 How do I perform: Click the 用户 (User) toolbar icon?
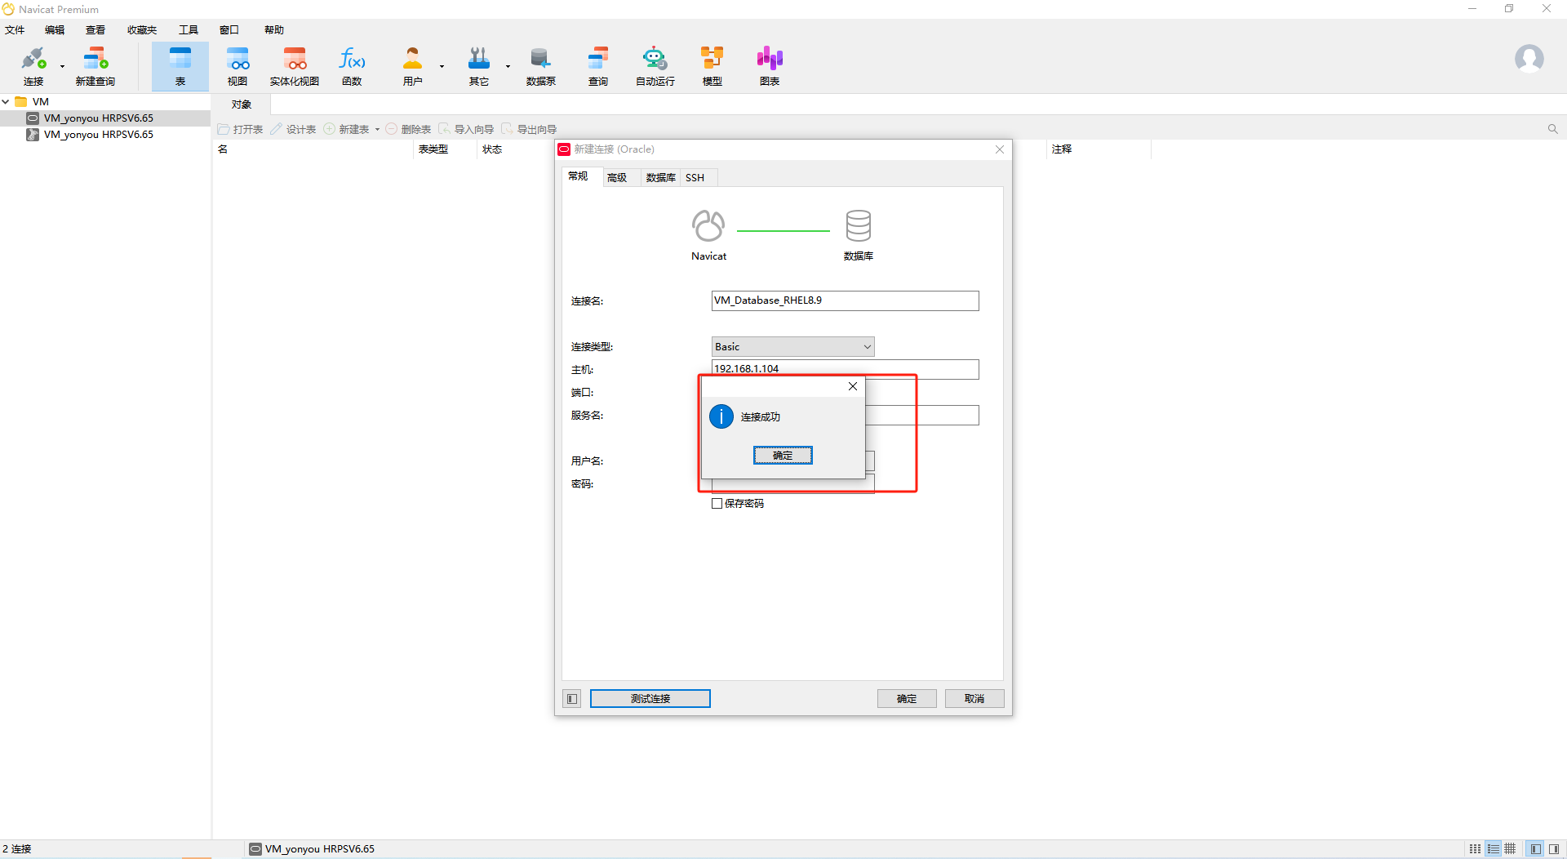coord(413,65)
